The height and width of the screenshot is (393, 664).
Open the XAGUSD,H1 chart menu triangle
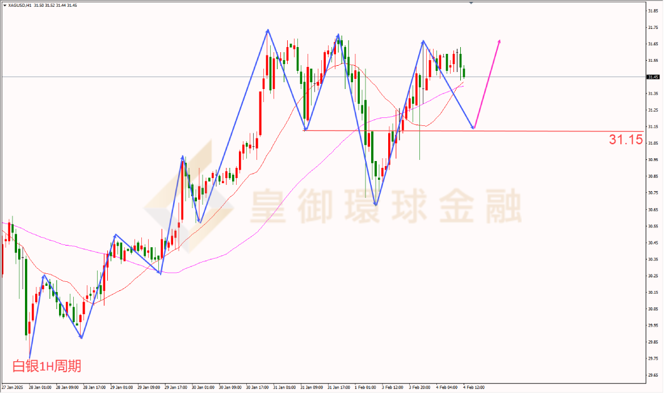5,6
